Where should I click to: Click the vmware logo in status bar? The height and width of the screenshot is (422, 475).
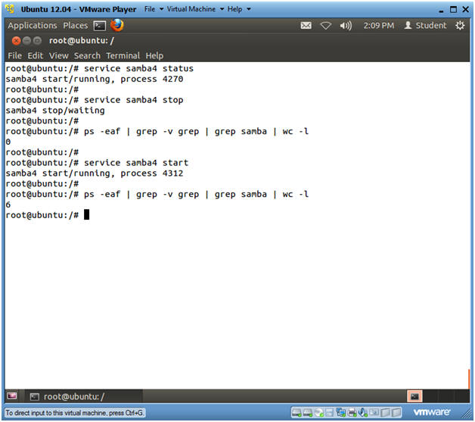coord(432,412)
